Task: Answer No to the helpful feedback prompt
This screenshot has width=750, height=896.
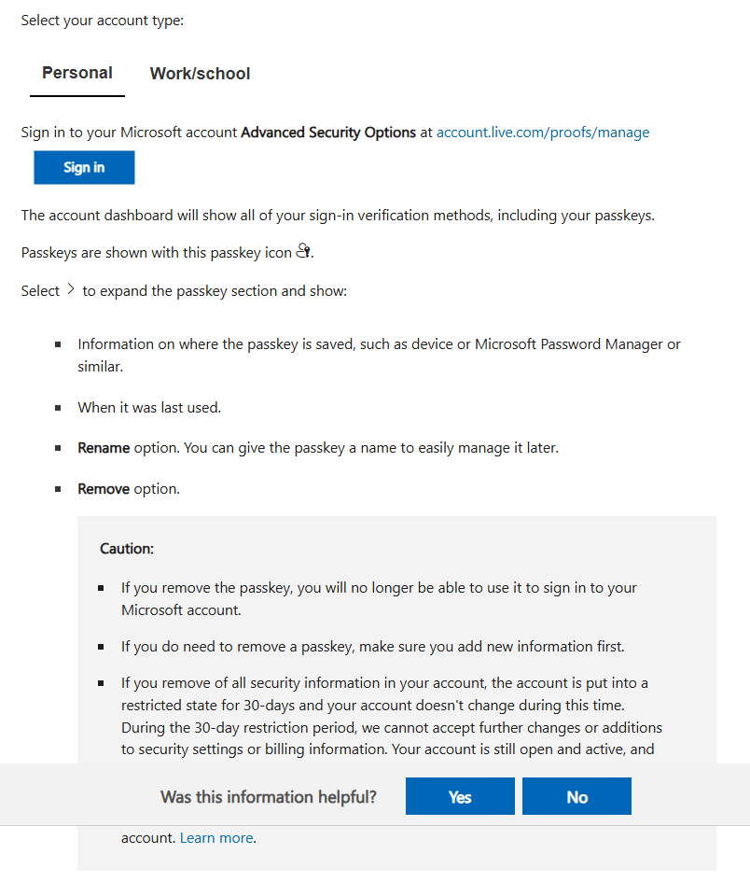Action: 576,796
